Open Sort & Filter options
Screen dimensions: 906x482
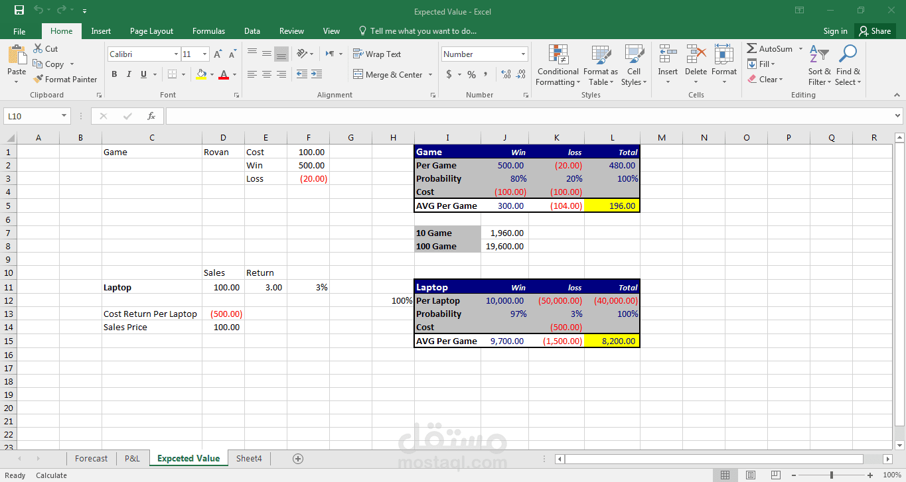coord(819,64)
